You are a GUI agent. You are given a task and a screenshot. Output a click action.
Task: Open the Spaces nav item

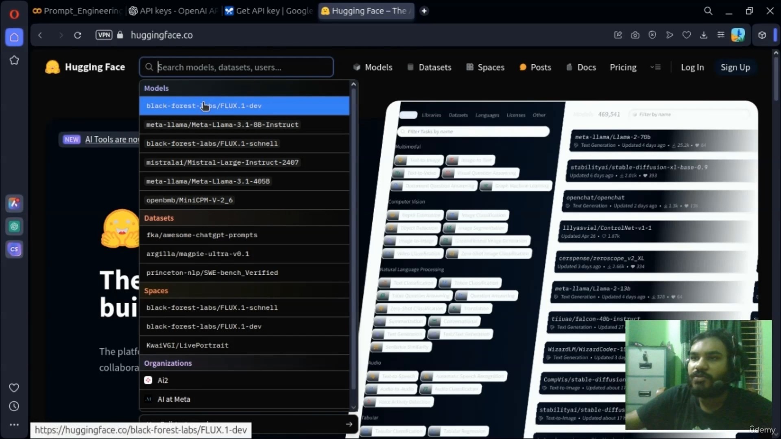[485, 67]
